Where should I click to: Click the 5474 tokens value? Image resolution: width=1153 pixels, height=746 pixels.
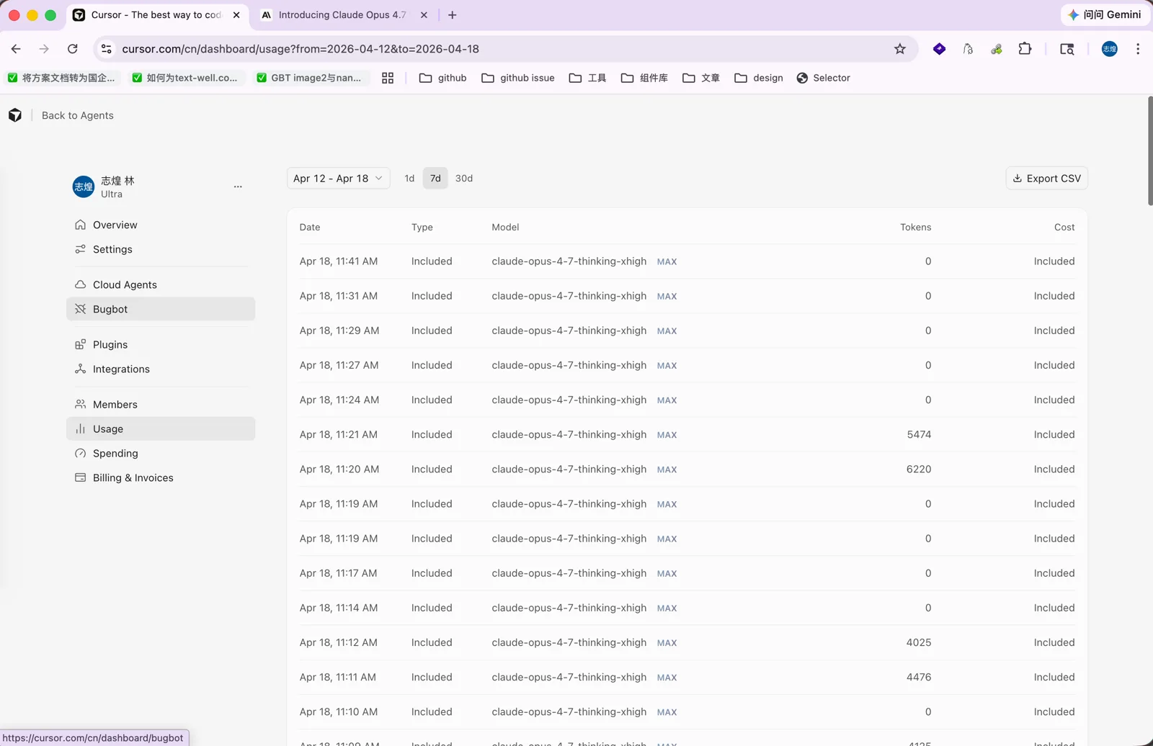click(x=919, y=434)
